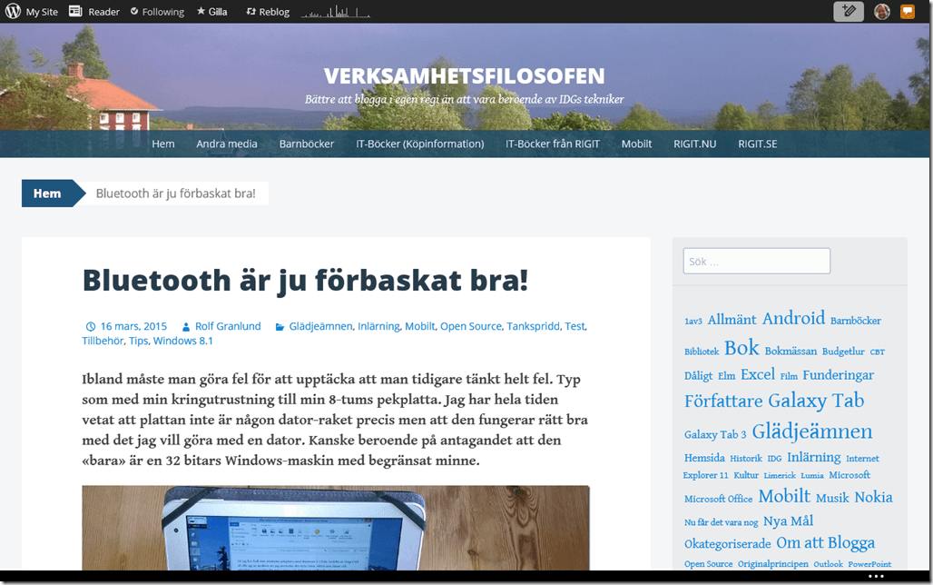The height and width of the screenshot is (585, 933).
Task: Click your profile avatar in the top bar
Action: 881,11
